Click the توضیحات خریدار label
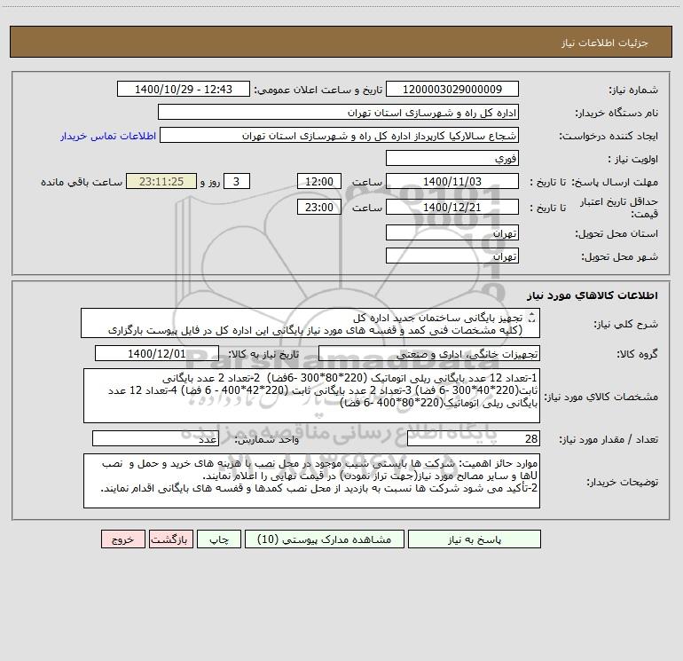Viewport: 683px width, 661px height. (623, 482)
